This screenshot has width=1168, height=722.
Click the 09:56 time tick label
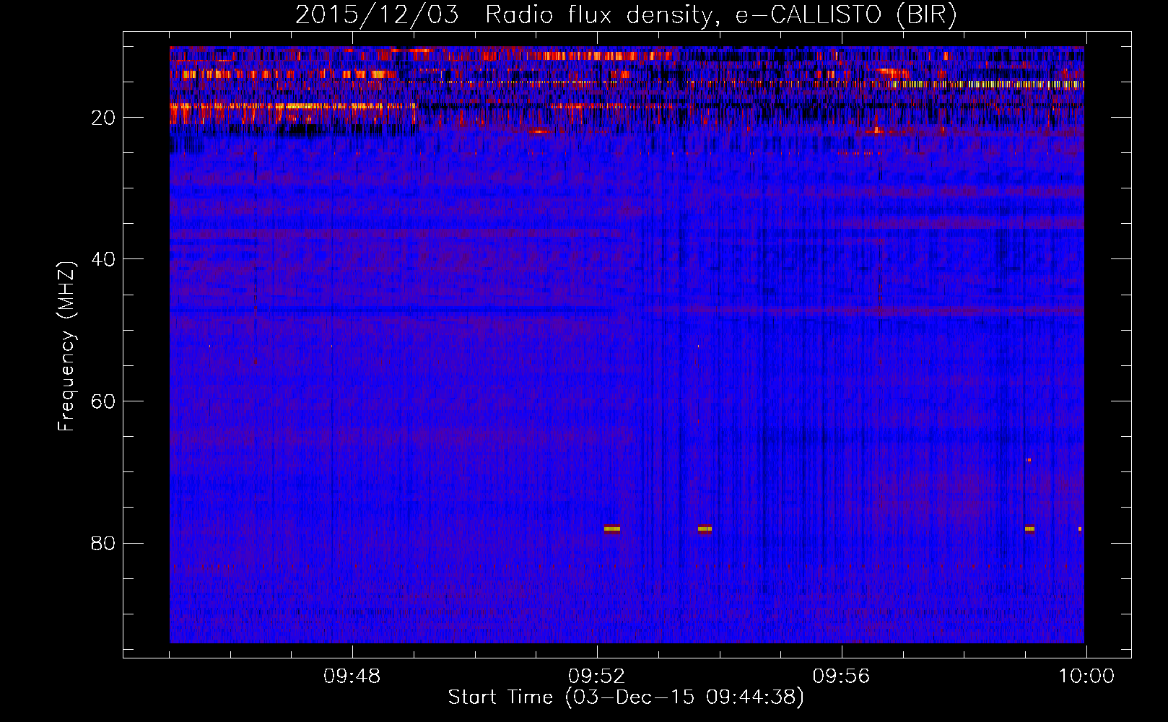click(x=842, y=677)
